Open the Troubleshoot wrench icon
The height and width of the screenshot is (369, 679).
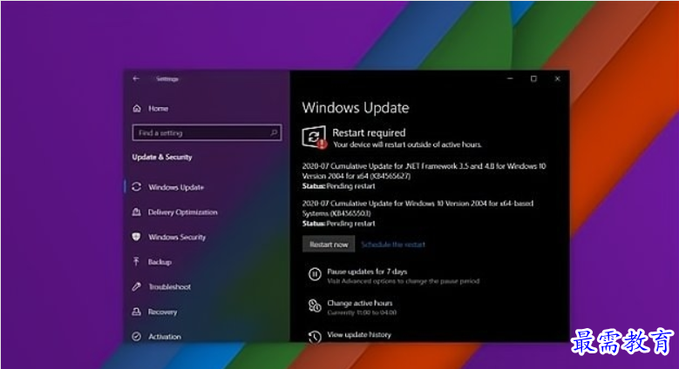tap(136, 286)
